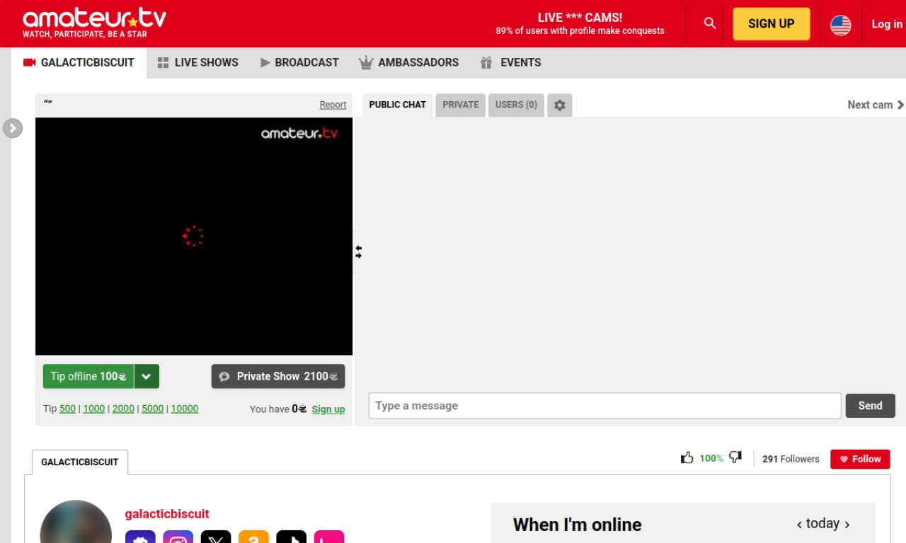
Task: Expand the left sidebar arrow
Action: click(13, 128)
